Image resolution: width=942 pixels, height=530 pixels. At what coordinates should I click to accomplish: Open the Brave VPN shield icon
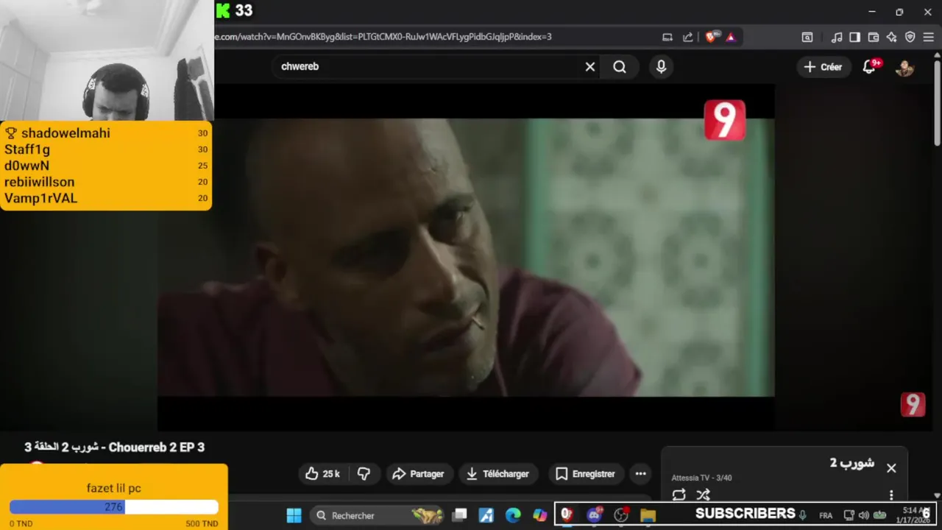(910, 37)
